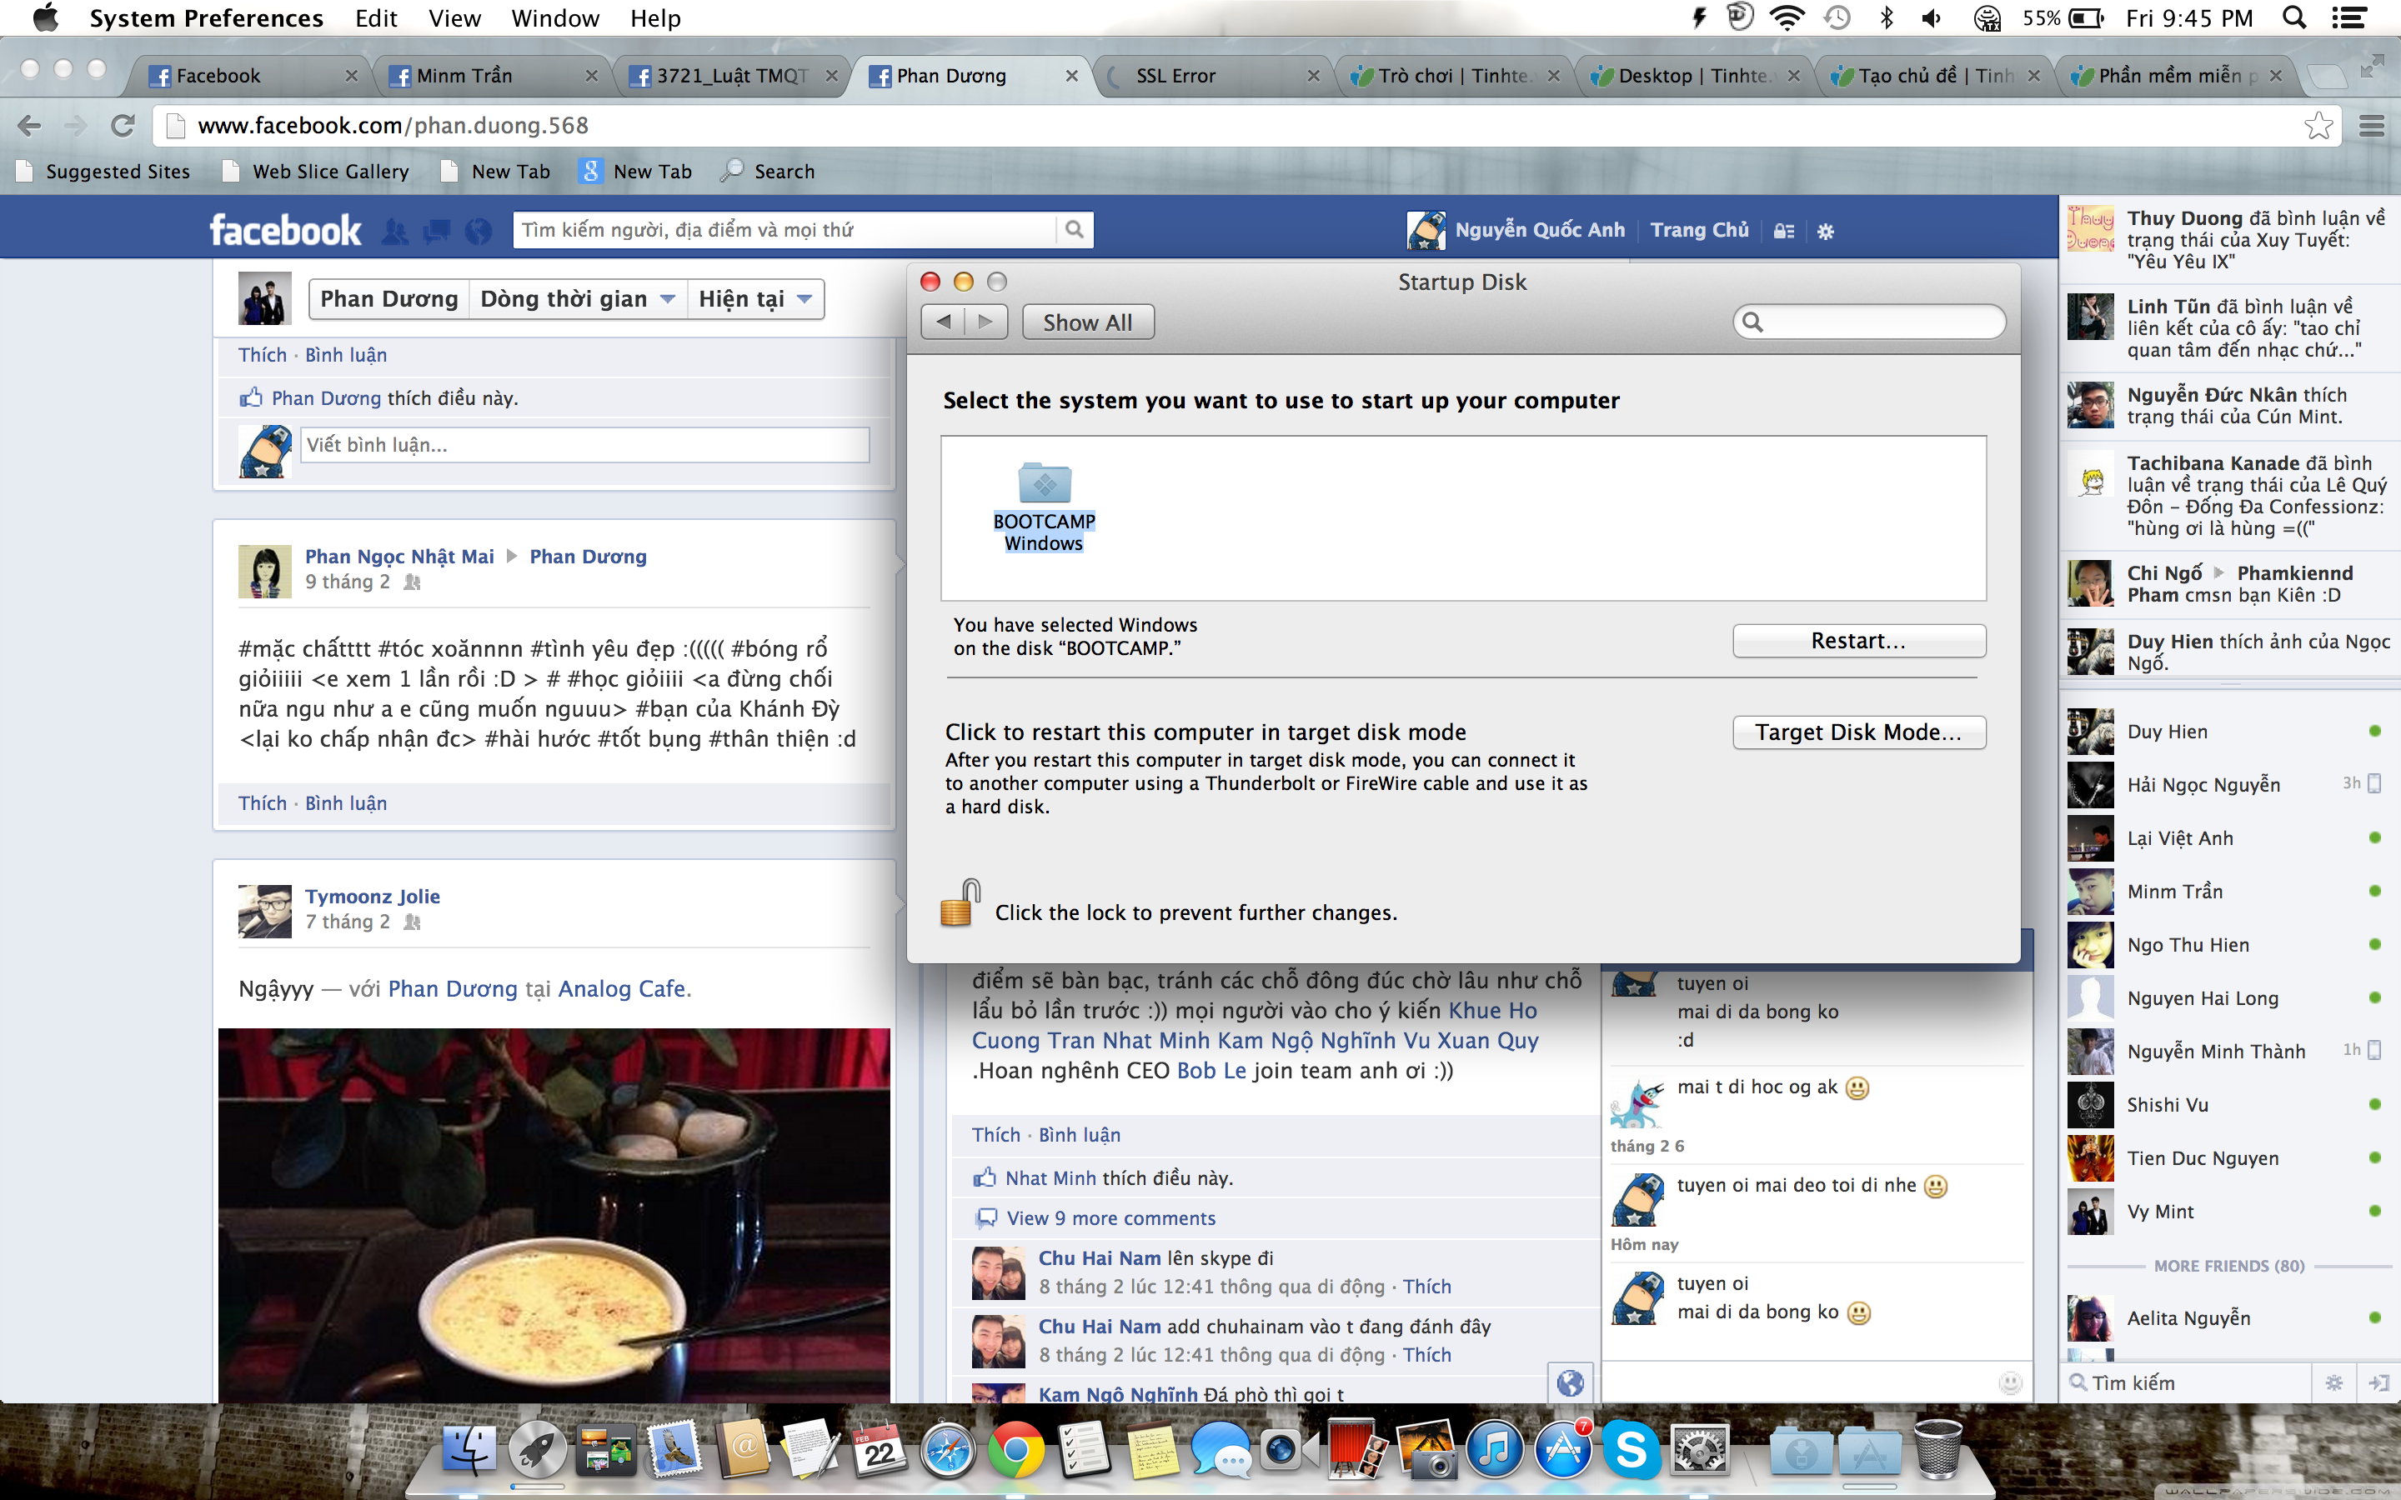Click the Time Machine menu bar icon
The height and width of the screenshot is (1500, 2401).
[x=1837, y=17]
